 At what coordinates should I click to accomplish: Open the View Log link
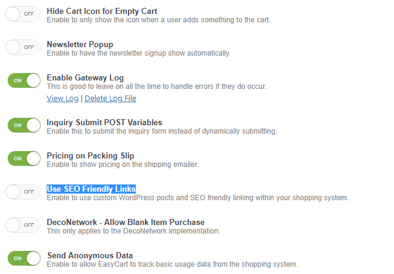point(62,99)
